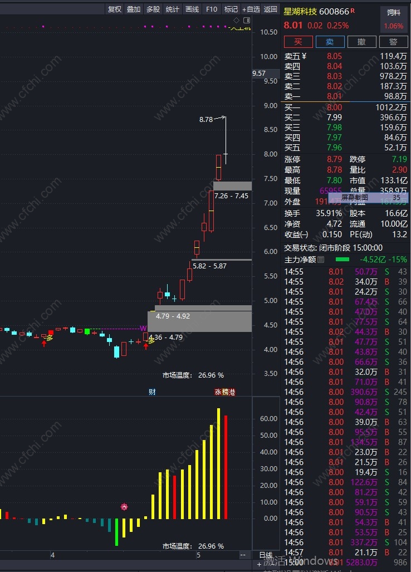Click the red up-arrow near 4.36 - 4.79
Image resolution: width=411 pixels, height=572 pixels.
pyautogui.click(x=146, y=346)
